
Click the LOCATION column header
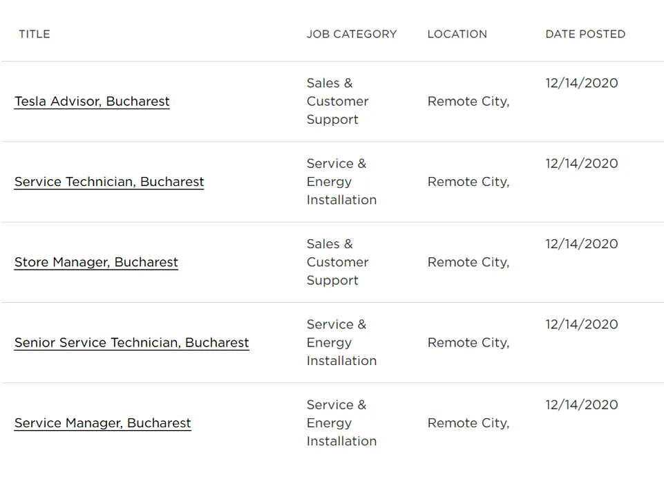(457, 34)
